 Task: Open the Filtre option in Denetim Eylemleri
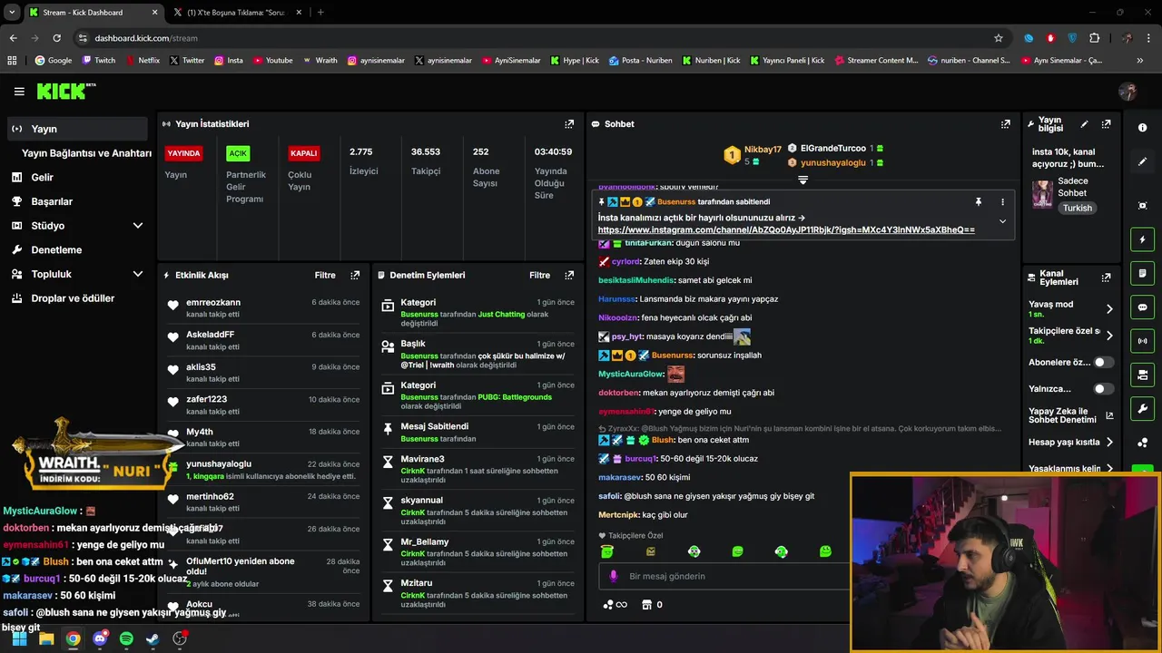click(x=539, y=275)
